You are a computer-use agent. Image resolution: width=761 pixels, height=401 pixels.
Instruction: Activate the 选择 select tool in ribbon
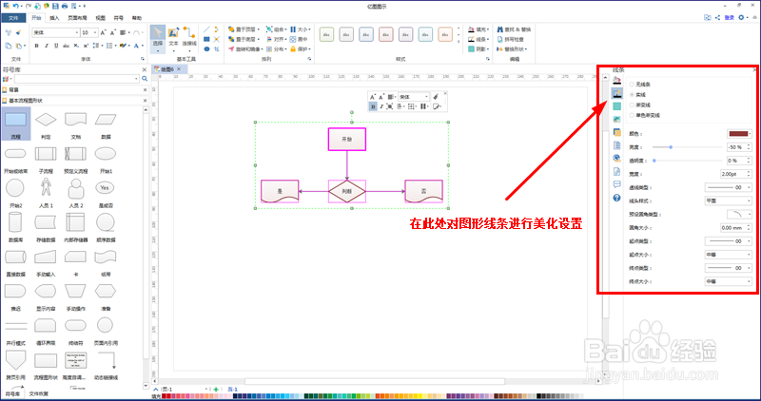(x=158, y=39)
